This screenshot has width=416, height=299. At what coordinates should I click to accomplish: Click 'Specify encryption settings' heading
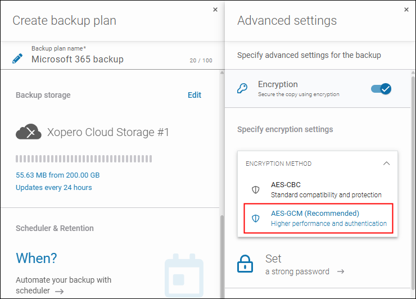[285, 129]
